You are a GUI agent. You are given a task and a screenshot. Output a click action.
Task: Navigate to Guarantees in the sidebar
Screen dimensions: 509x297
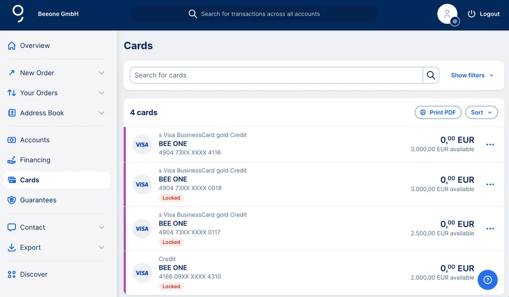point(38,200)
